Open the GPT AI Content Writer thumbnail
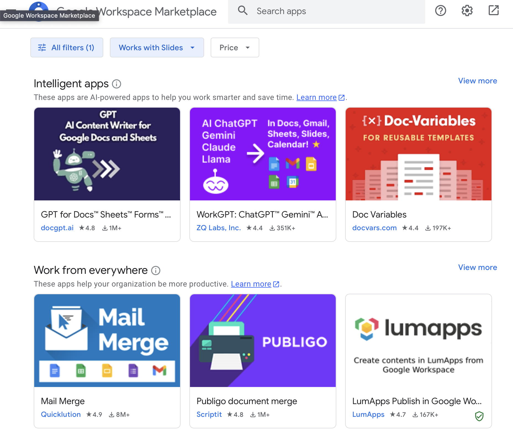 click(x=107, y=154)
